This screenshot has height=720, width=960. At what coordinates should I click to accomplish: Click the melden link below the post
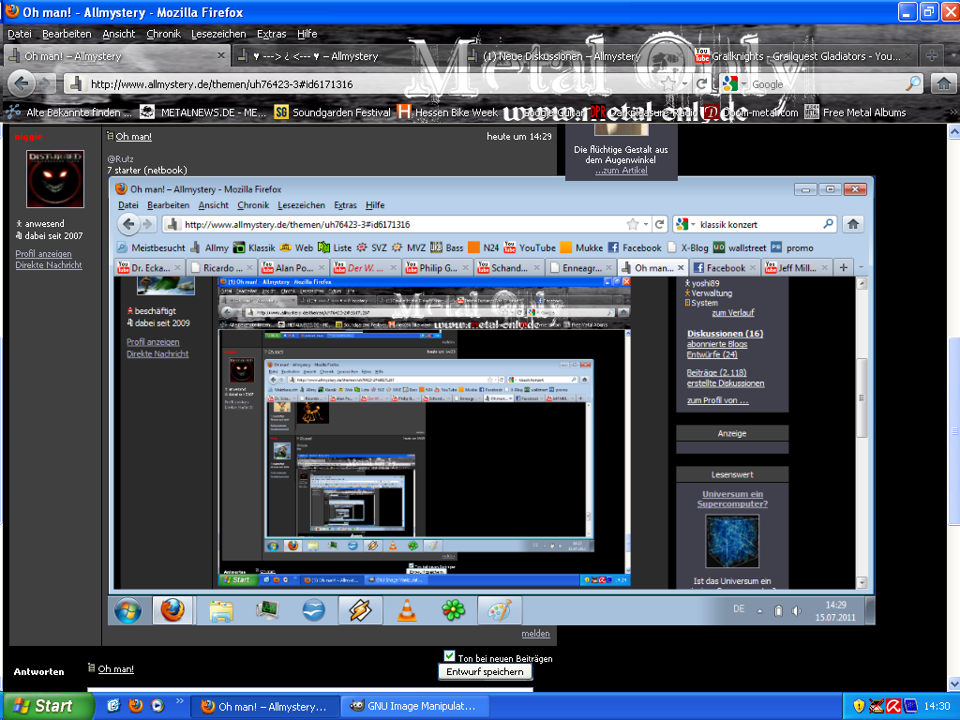click(x=535, y=634)
